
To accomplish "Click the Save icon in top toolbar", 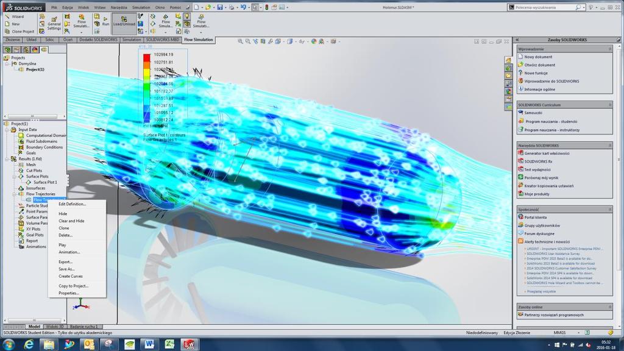I will tap(219, 7).
